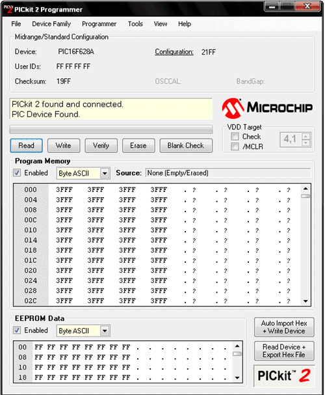Viewport: 325px width, 395px height.
Task: Open the Device Family menu
Action: coord(51,24)
